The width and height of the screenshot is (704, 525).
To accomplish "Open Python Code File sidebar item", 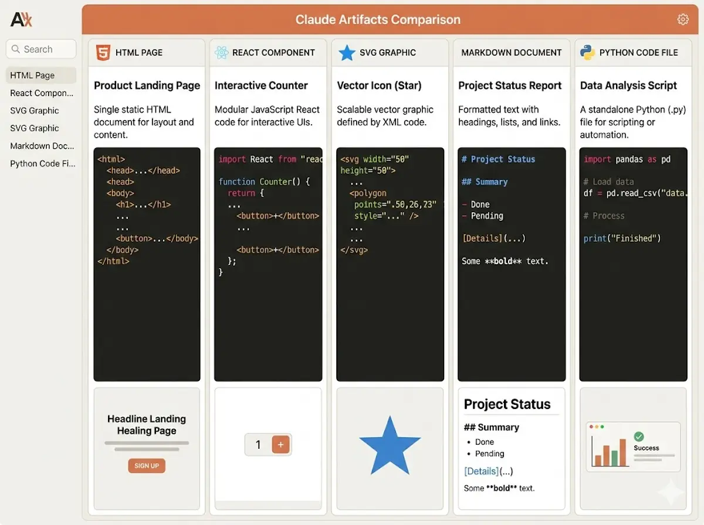I will pyautogui.click(x=41, y=163).
